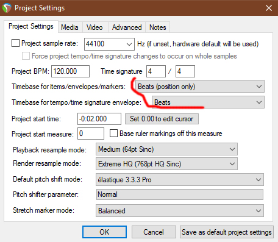Open the Notes tab
This screenshot has width=278, height=242.
click(x=158, y=27)
